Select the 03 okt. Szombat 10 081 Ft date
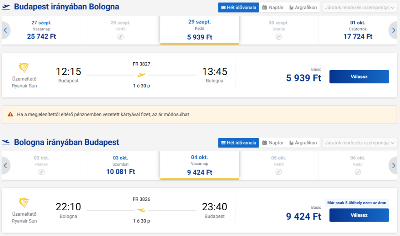 pos(120,166)
